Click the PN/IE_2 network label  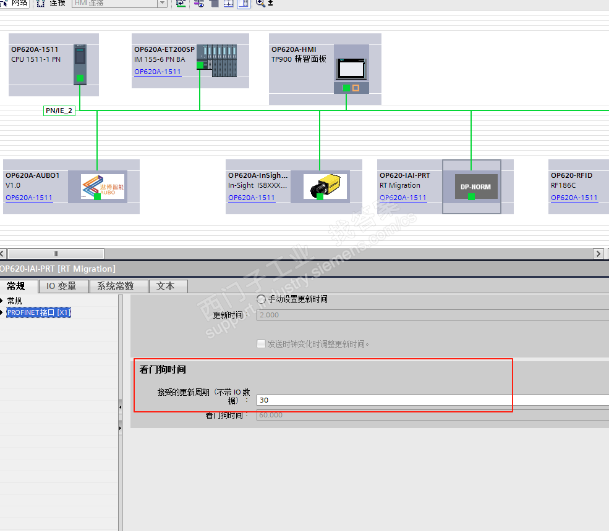[59, 111]
